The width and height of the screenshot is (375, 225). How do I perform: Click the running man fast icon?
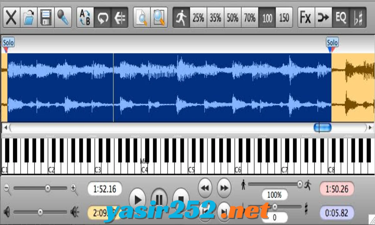click(x=307, y=185)
